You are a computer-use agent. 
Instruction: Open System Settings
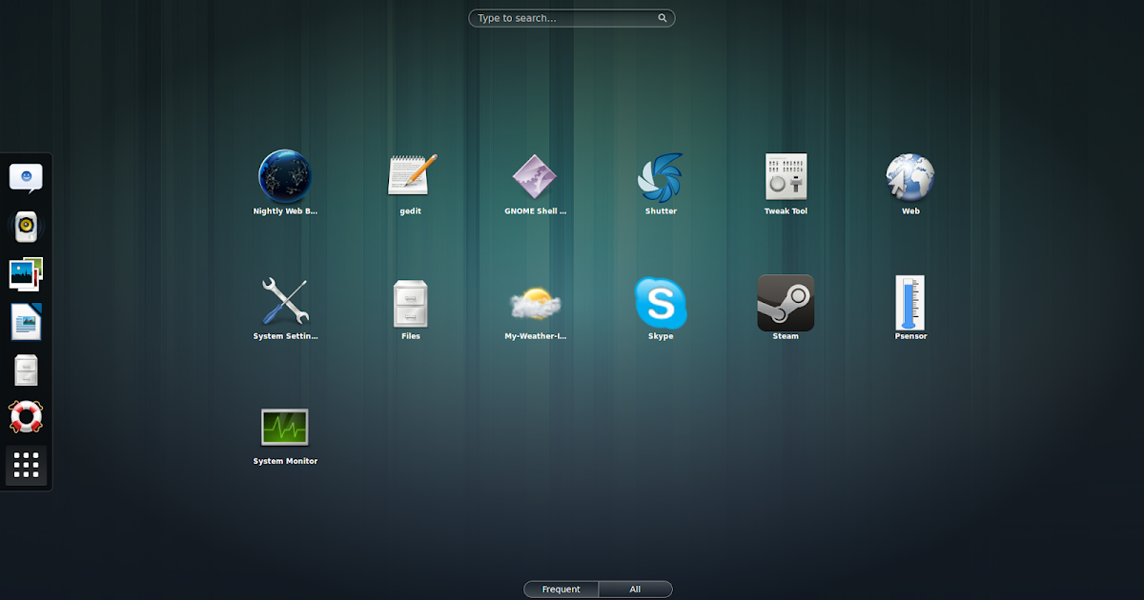pos(284,302)
